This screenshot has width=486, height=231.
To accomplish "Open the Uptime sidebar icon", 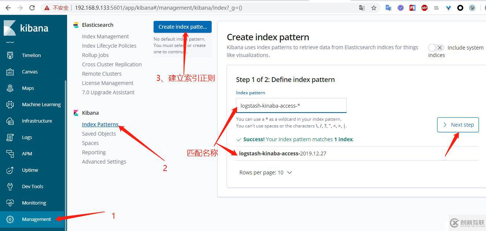I will pos(10,170).
